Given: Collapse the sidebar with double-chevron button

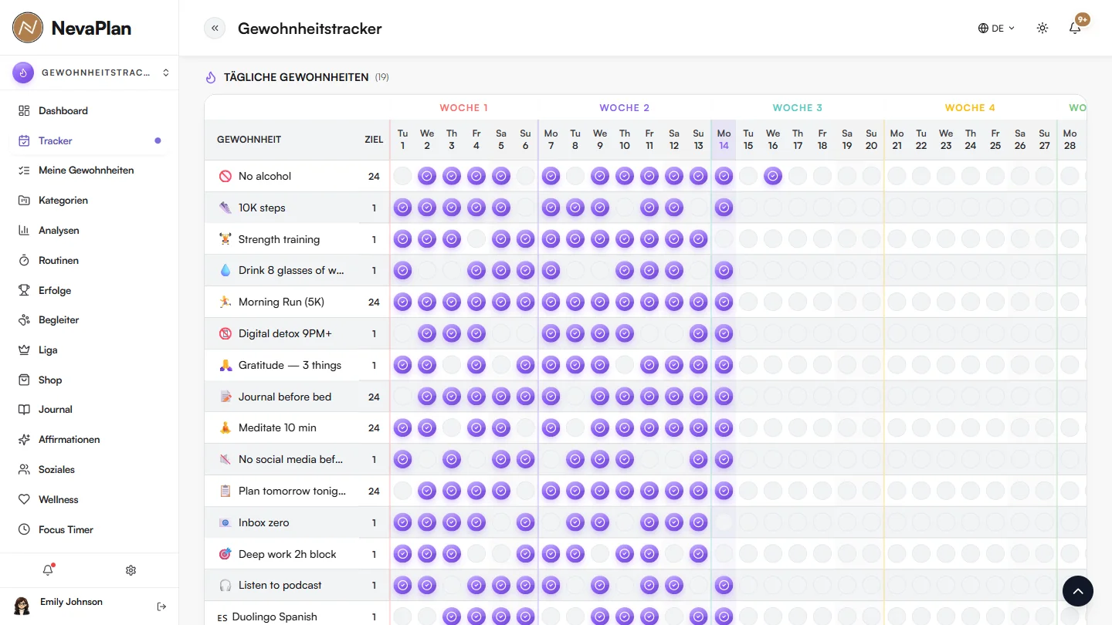Looking at the screenshot, I should pos(215,29).
